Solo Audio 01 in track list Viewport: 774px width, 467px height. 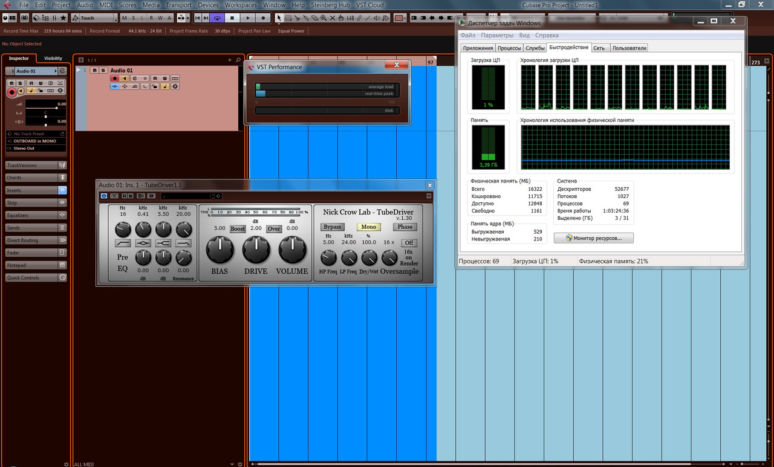pyautogui.click(x=103, y=71)
